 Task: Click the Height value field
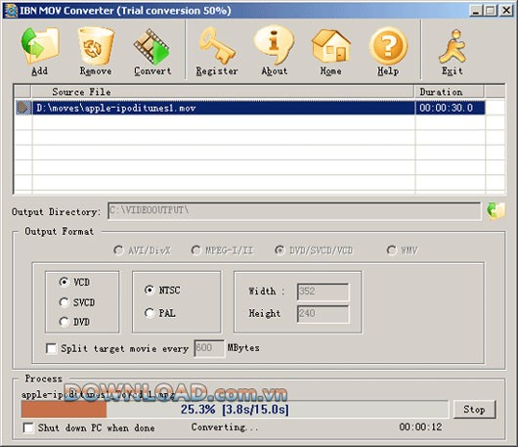pos(323,314)
